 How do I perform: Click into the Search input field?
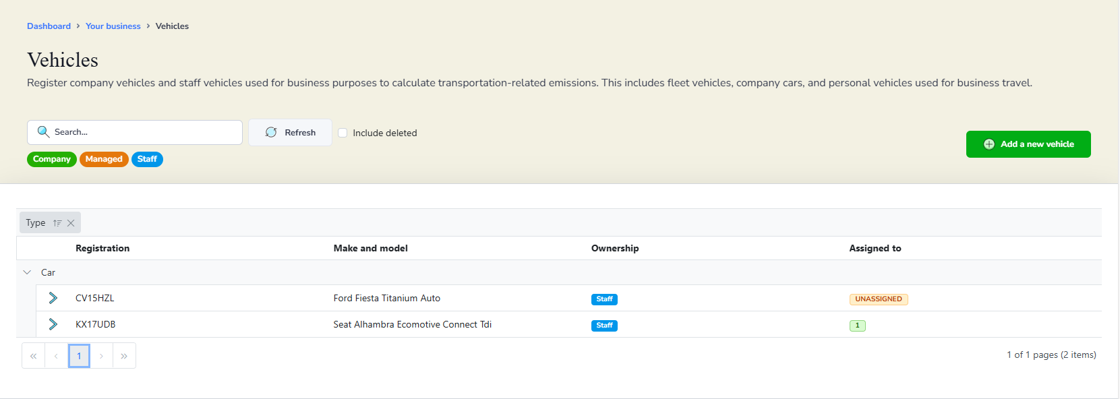[x=145, y=132]
